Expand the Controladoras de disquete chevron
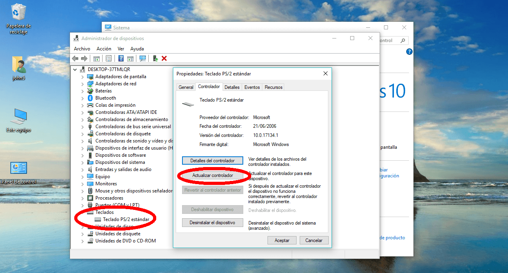The width and height of the screenshot is (508, 273). [83, 134]
